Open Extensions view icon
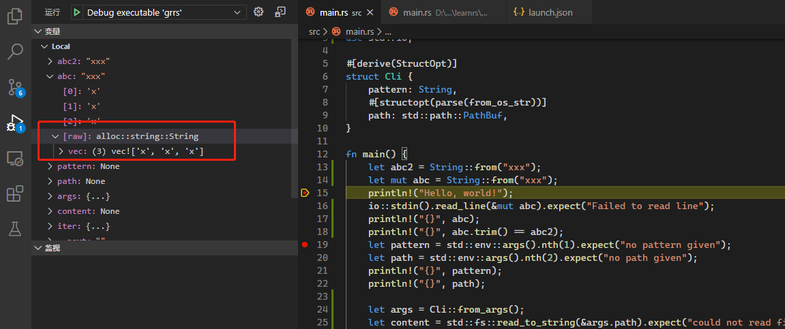The image size is (785, 329). (x=15, y=193)
